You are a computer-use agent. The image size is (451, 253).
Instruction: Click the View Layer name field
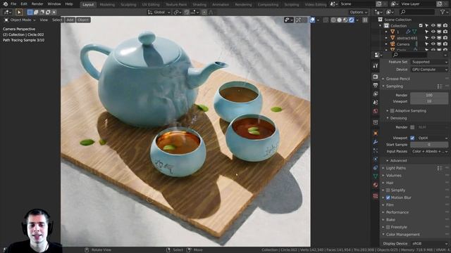point(418,4)
